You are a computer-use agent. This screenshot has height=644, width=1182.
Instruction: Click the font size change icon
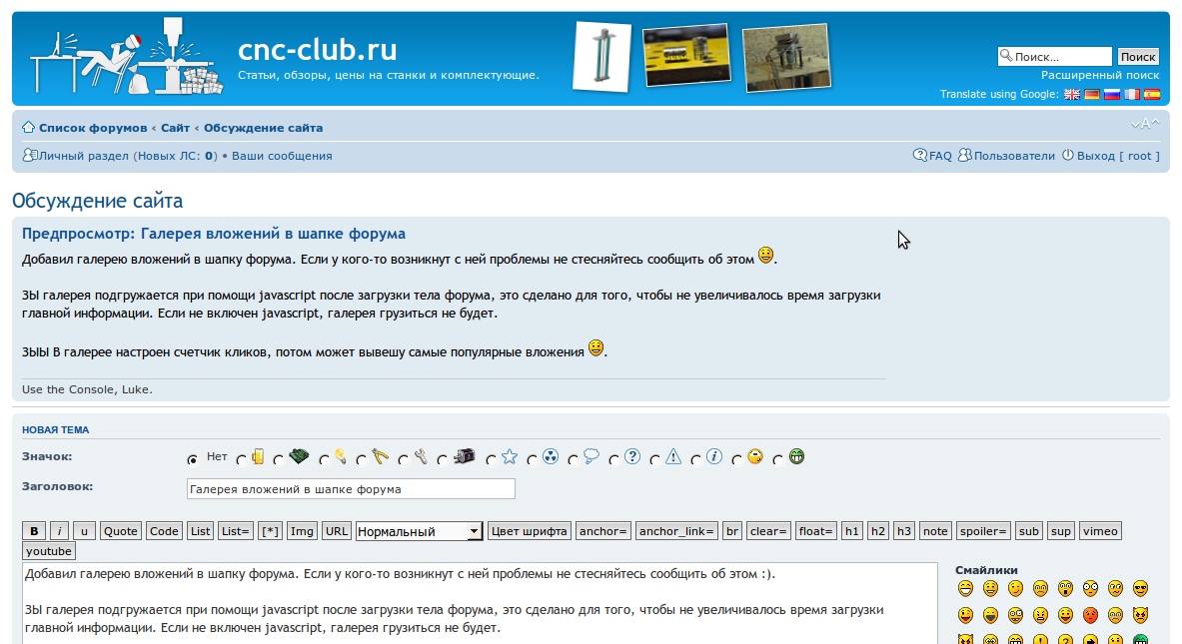(x=1145, y=124)
